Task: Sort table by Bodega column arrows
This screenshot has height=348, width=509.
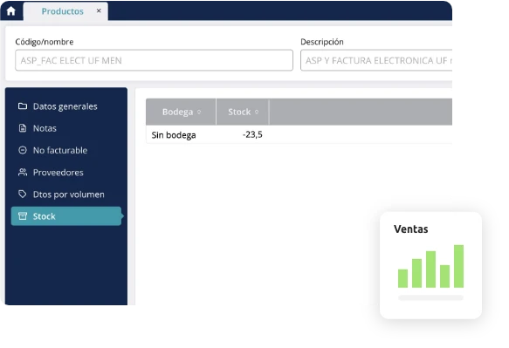Action: tap(199, 112)
